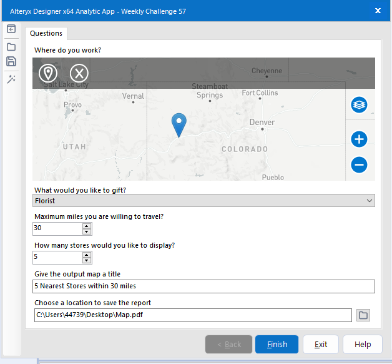Click the clear marker X icon on map

pyautogui.click(x=79, y=73)
